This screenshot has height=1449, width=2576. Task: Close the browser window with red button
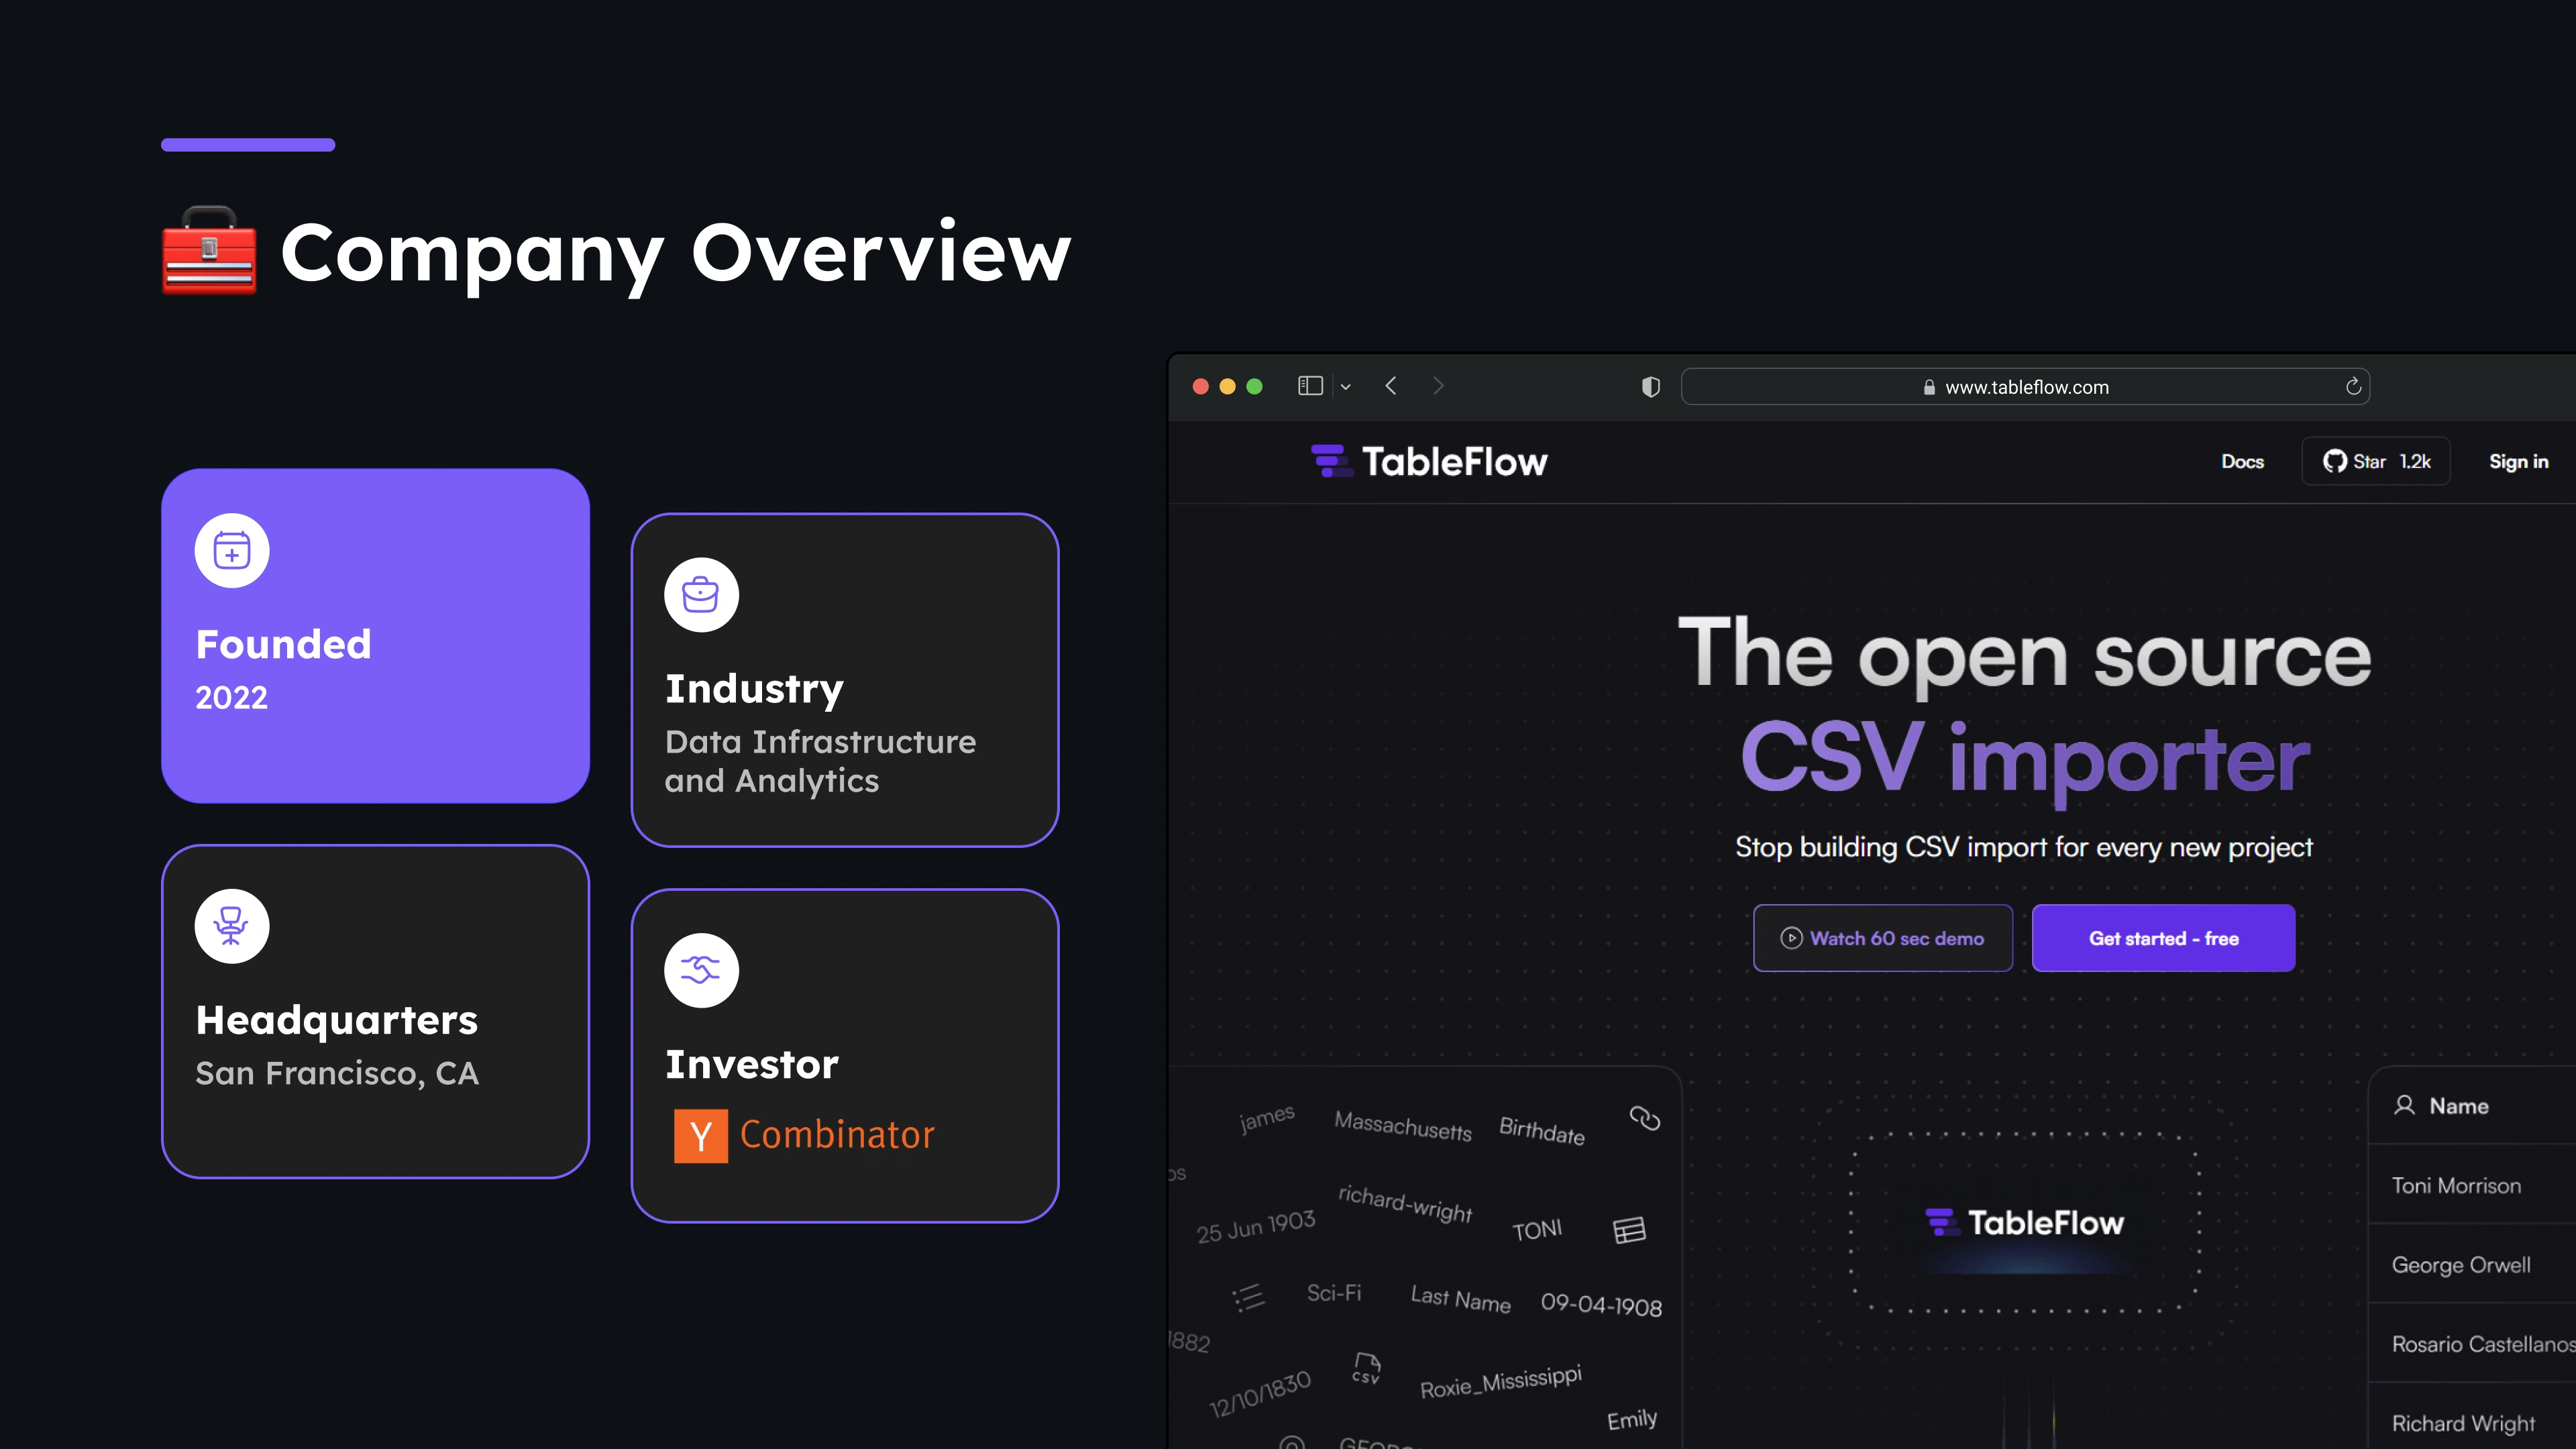pyautogui.click(x=1200, y=386)
